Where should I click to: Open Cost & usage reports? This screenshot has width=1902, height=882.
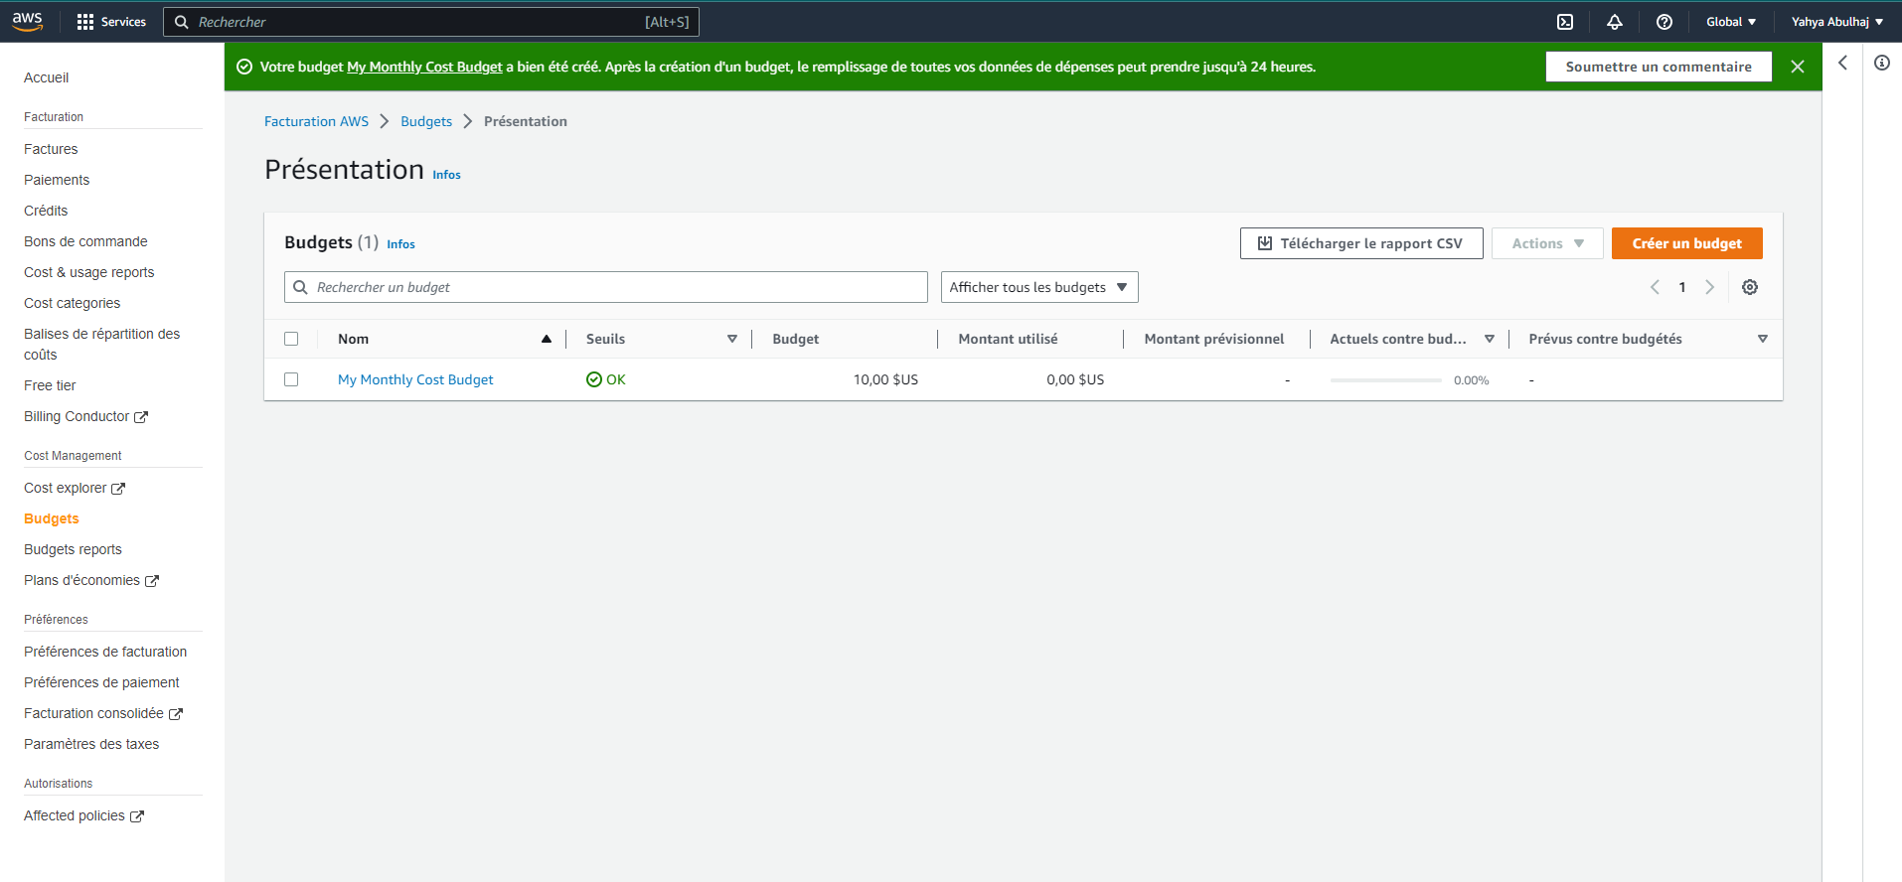pyautogui.click(x=89, y=272)
